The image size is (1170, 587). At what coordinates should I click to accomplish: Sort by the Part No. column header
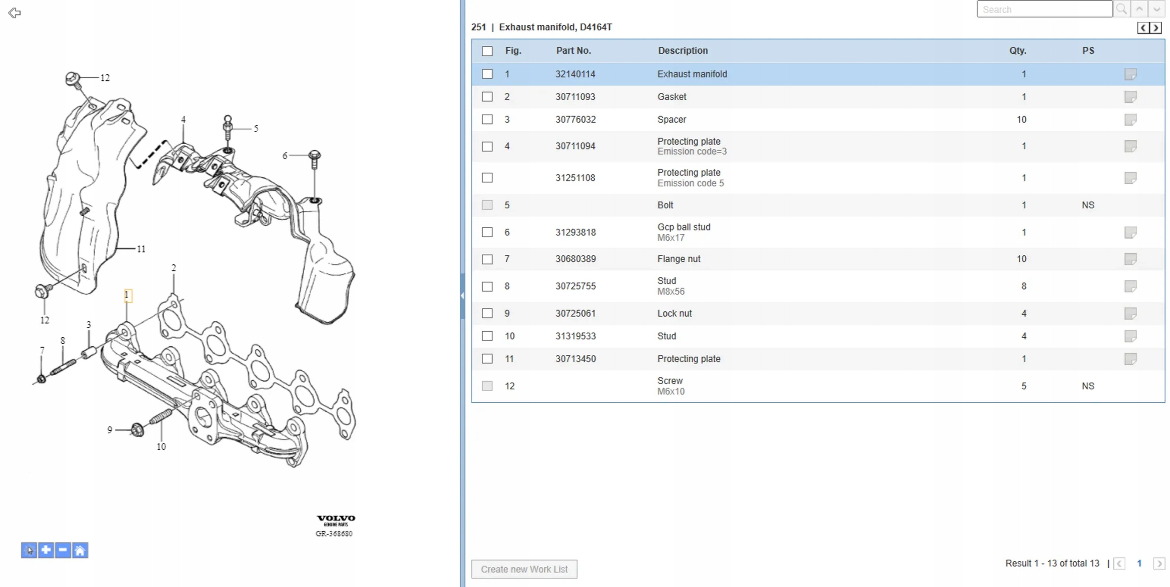pos(573,51)
